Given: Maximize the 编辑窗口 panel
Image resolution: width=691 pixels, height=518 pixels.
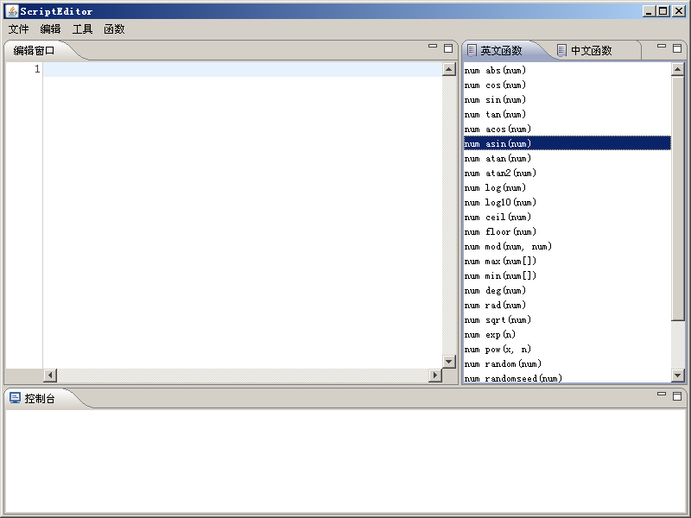Looking at the screenshot, I should click(448, 48).
